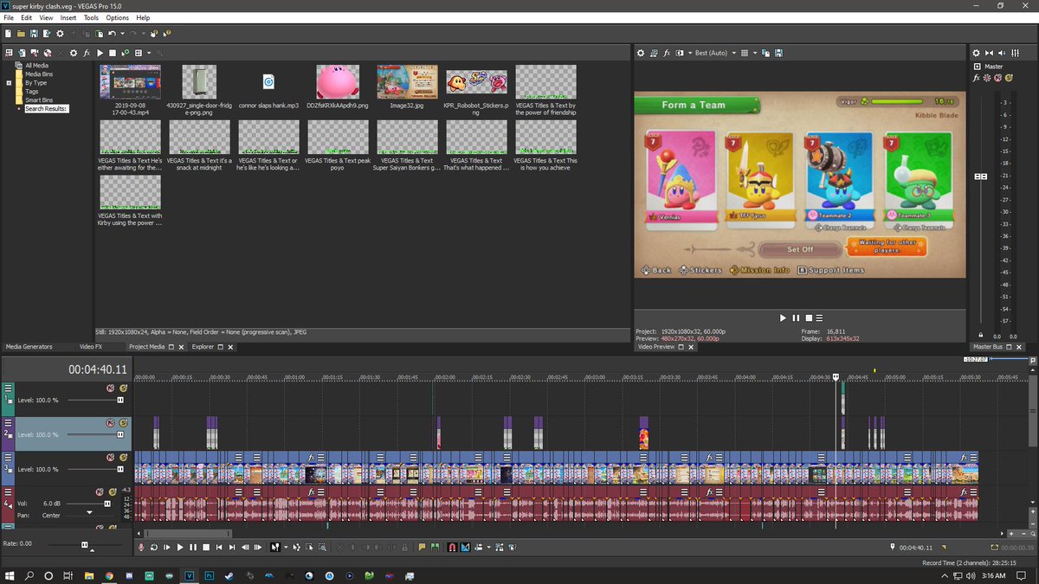The height and width of the screenshot is (584, 1039).
Task: Save snapshot to file in preview
Action: click(778, 53)
